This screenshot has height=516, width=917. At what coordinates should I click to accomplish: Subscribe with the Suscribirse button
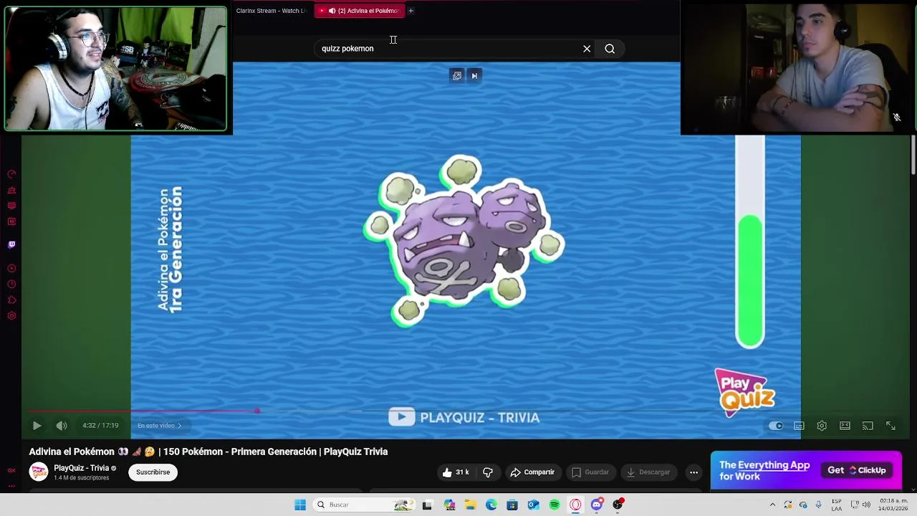point(153,472)
